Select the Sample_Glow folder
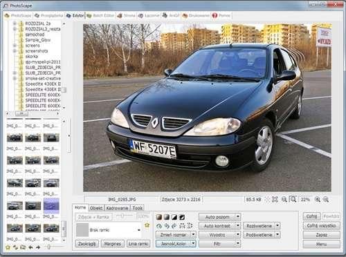346x257 pixels. tap(38, 40)
